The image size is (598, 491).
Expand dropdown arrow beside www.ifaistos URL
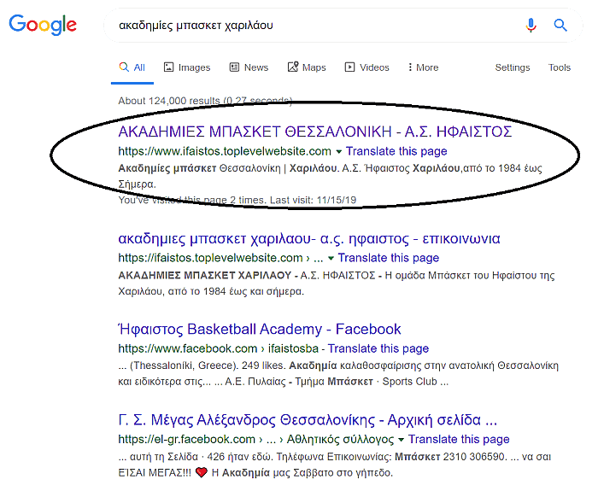(x=338, y=152)
